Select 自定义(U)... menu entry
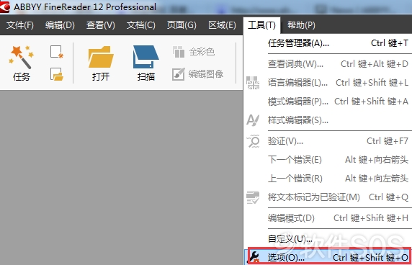 click(x=328, y=239)
